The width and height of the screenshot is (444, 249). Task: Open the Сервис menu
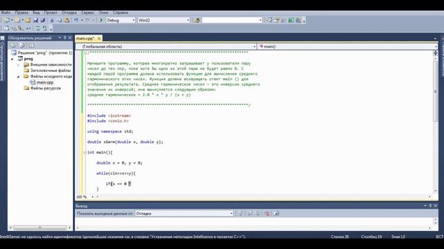[87, 12]
